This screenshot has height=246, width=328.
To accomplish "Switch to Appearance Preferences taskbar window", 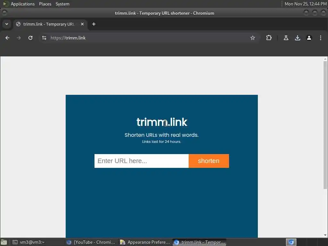I will (x=145, y=242).
